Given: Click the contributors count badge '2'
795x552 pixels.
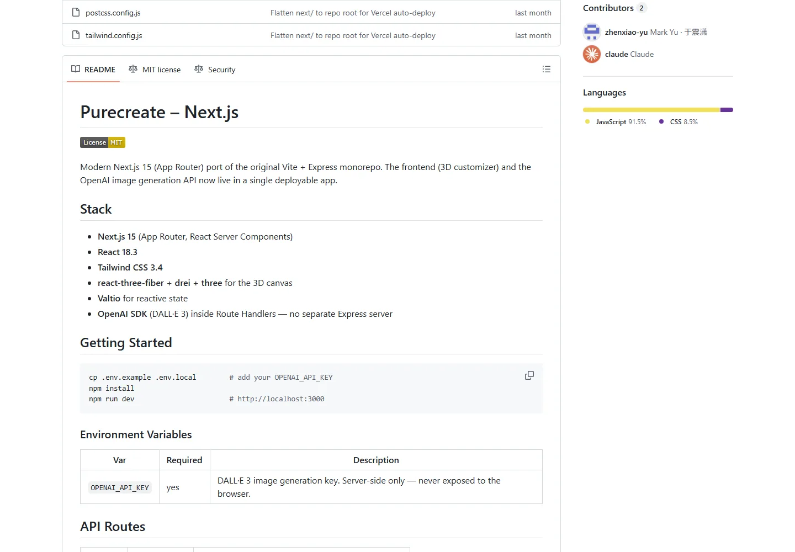Looking at the screenshot, I should coord(642,8).
